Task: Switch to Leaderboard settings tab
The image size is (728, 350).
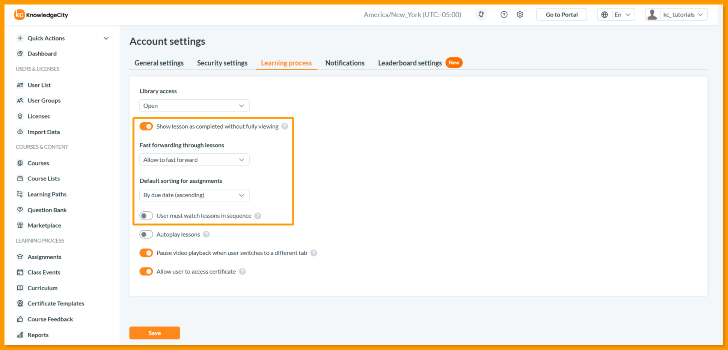Action: [x=410, y=63]
